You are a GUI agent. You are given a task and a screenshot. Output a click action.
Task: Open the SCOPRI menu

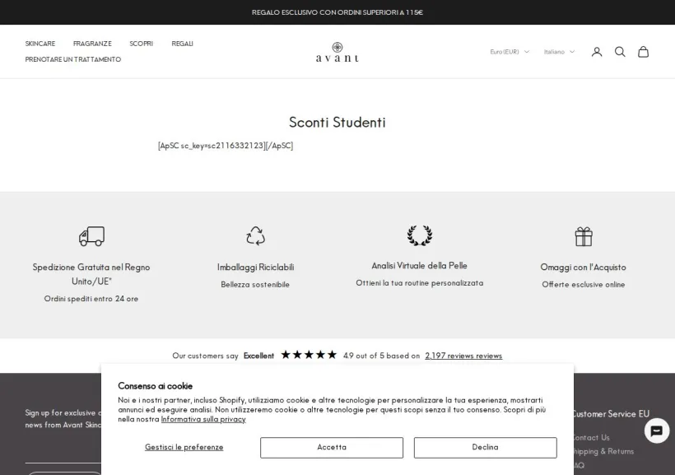(x=142, y=44)
